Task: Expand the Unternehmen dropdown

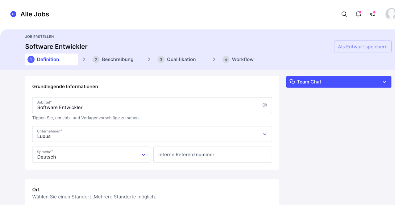Action: [264, 134]
